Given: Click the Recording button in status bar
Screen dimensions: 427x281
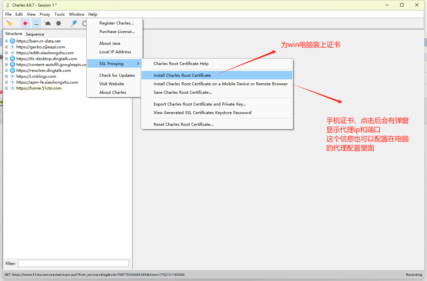Looking at the screenshot, I should tap(414, 274).
